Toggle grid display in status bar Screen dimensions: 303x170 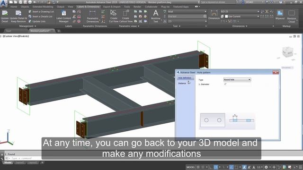click(x=198, y=167)
